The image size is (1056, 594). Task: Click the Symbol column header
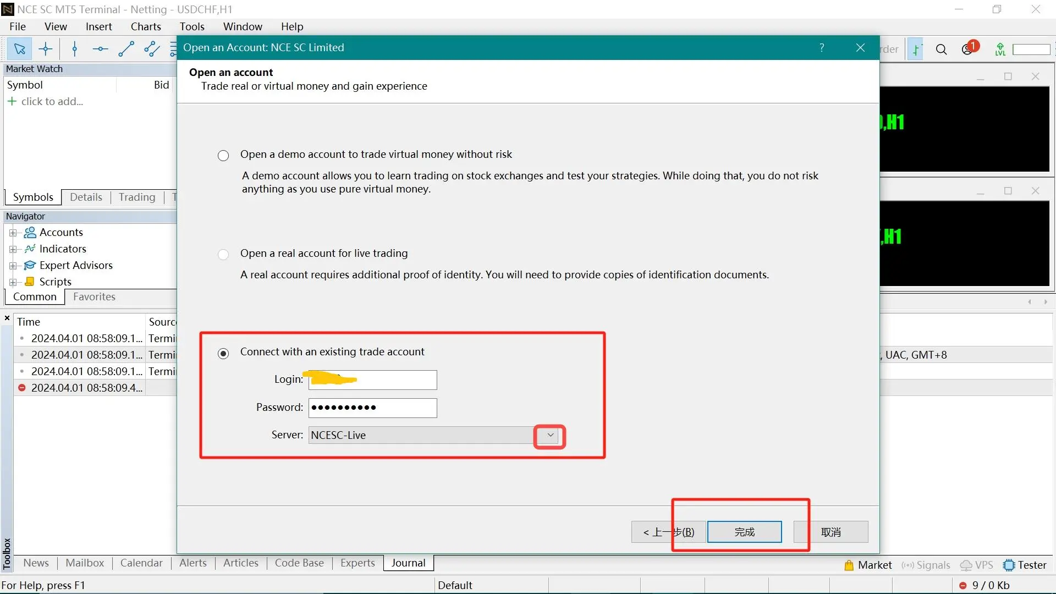[x=60, y=85]
